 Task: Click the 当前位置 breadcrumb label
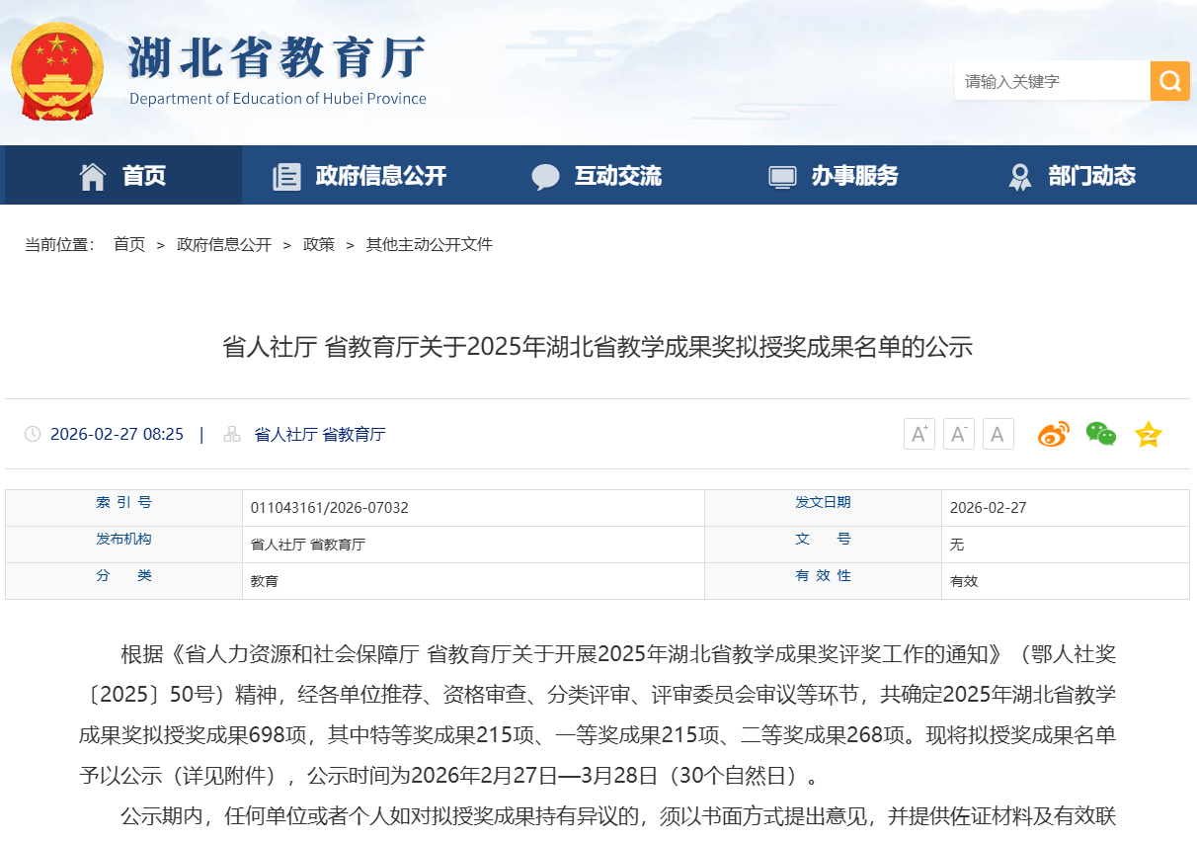[x=59, y=244]
